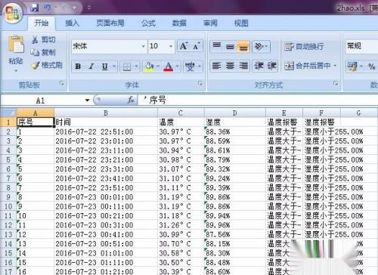Apply accounting number format icon
Screen dimensions: 378x275
click(x=352, y=66)
